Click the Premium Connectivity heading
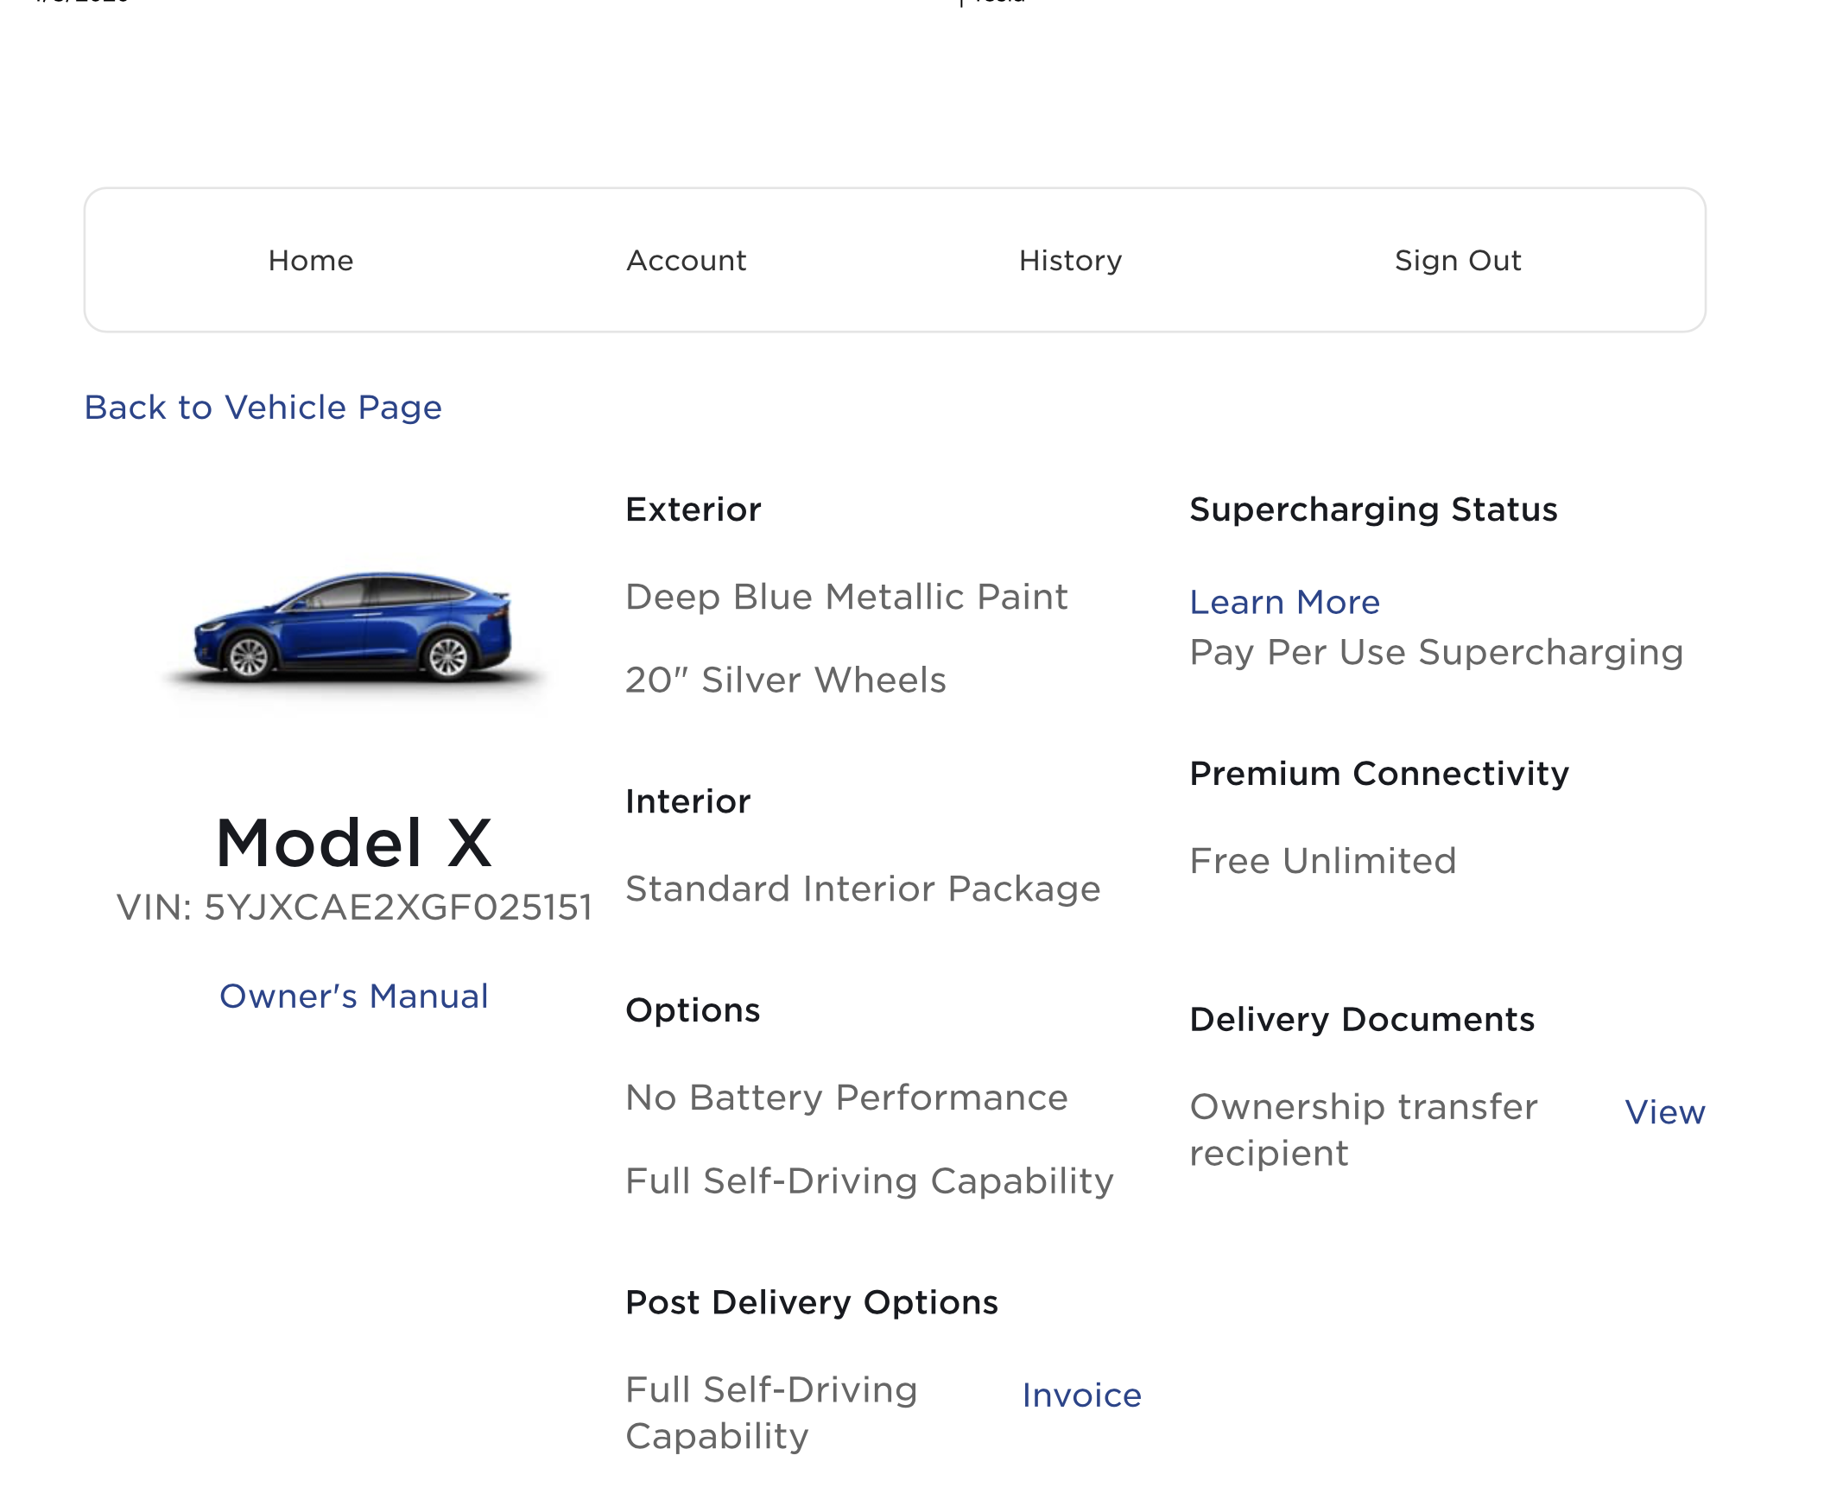Screen dimensions: 1824x1506 pyautogui.click(x=1379, y=772)
